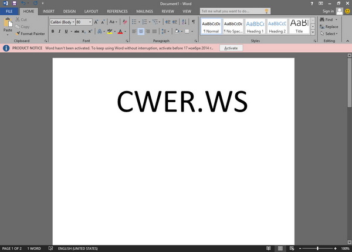Viewport: 352px width, 252px height.
Task: Switch to the INSERT tab
Action: [49, 11]
